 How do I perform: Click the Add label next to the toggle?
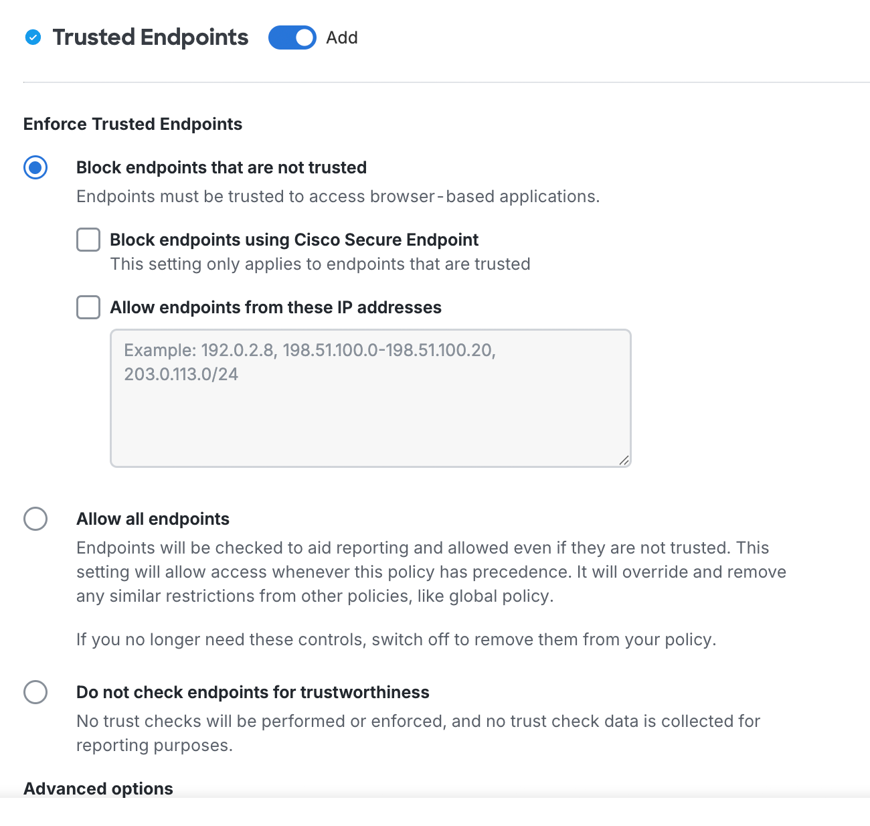point(341,37)
